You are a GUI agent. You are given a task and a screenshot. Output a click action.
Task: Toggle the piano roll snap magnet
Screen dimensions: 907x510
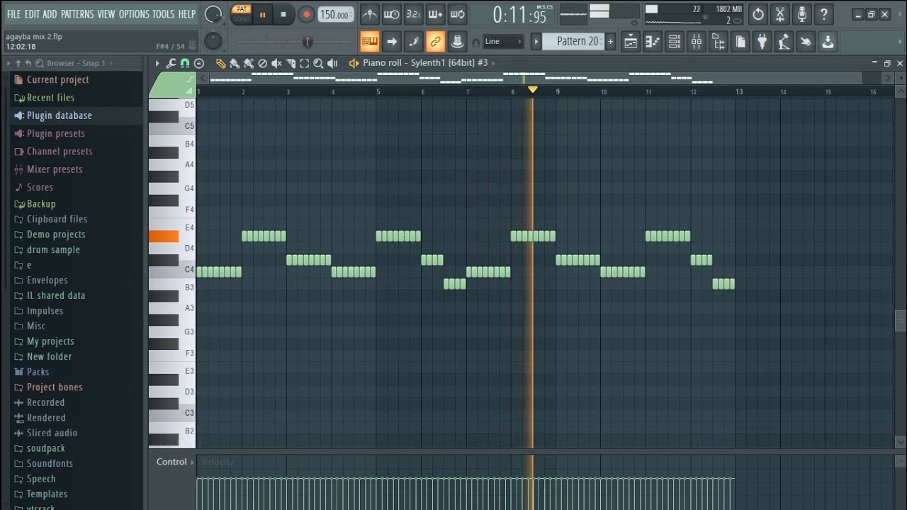tap(184, 63)
